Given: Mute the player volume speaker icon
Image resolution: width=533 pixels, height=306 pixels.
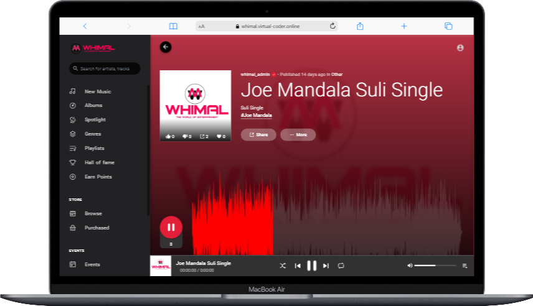Looking at the screenshot, I should 410,266.
